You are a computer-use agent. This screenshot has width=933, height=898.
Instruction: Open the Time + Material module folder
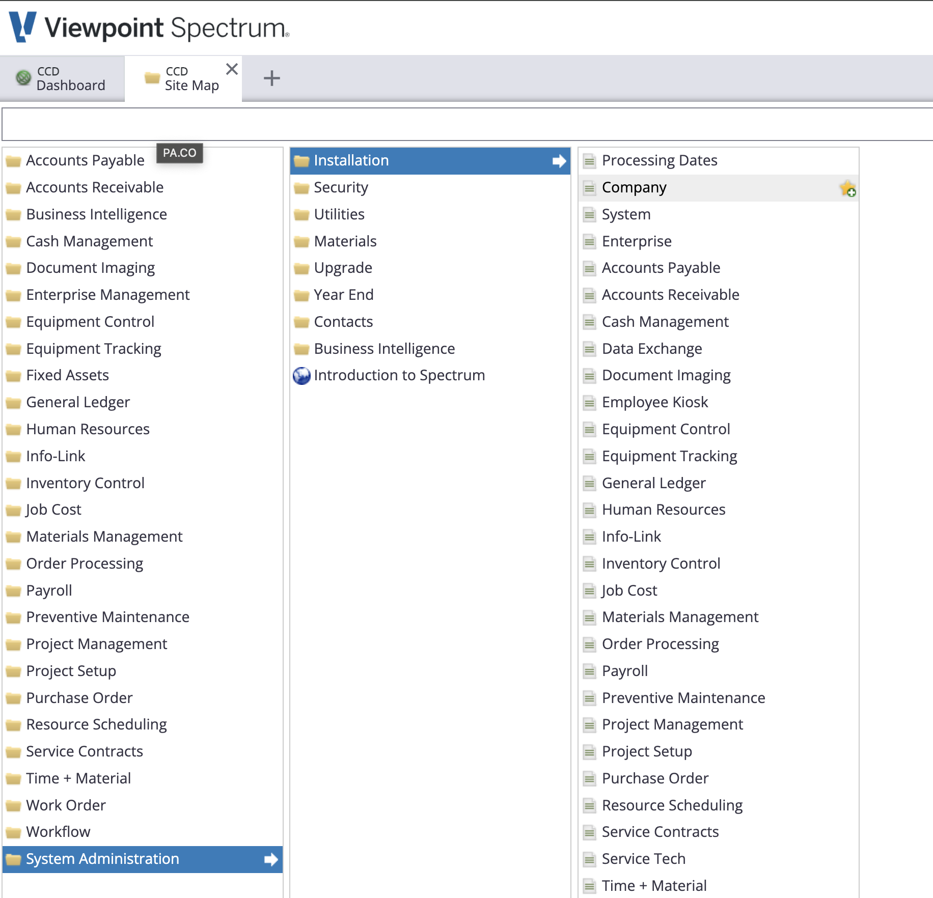143,779
